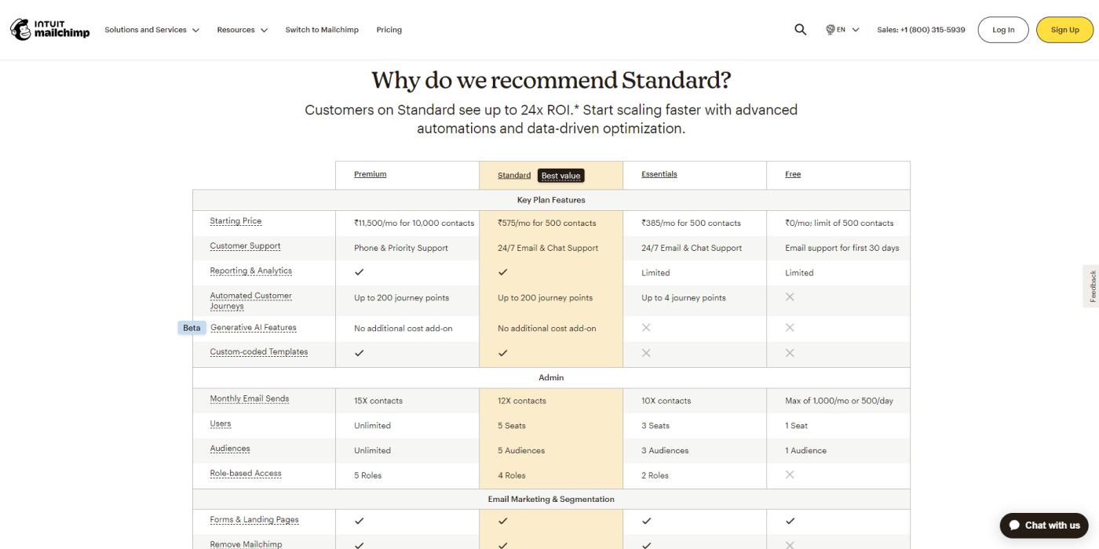Click the Users feature label

point(221,424)
